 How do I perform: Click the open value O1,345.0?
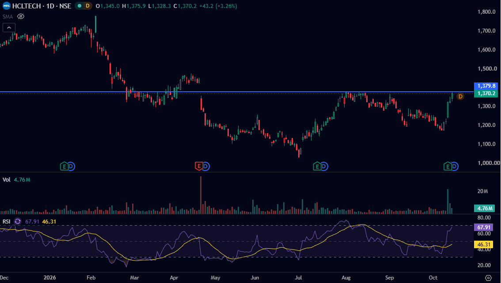tap(108, 6)
